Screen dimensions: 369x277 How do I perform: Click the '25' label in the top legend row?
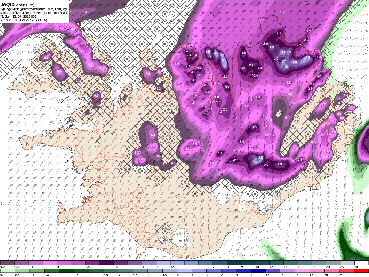(x=342, y=267)
